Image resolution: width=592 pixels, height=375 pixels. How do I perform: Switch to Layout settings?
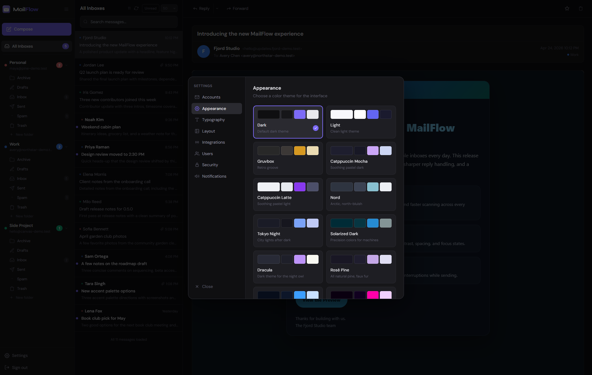(209, 131)
